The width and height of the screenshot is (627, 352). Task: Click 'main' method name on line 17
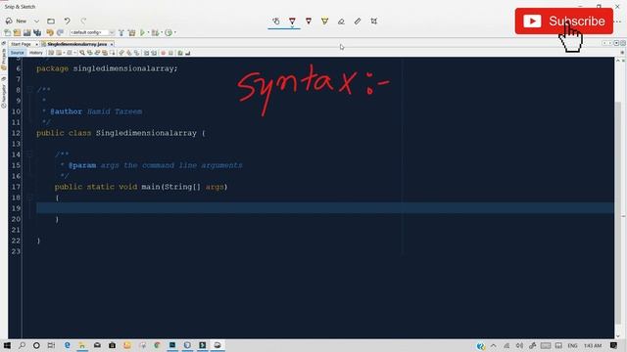click(150, 187)
